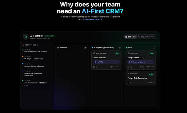
Task: Click chat icon on StroyAlliance LLC card
Action: click(128, 67)
